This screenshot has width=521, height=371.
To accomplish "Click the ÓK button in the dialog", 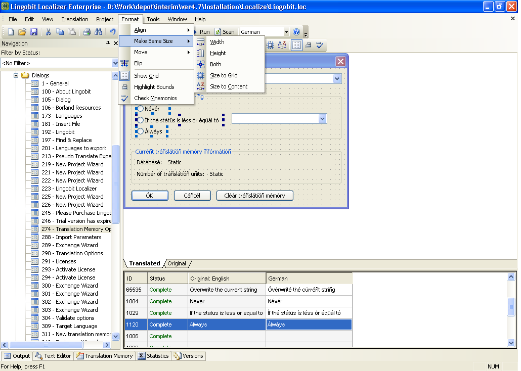I will click(x=150, y=196).
